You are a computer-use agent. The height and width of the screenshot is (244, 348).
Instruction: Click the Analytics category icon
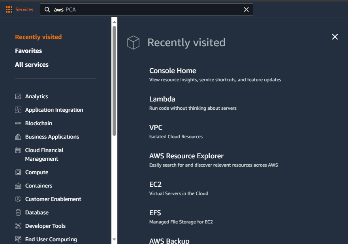[x=18, y=96]
